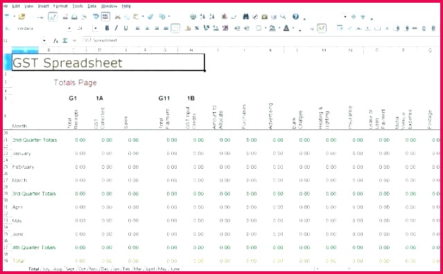Apply Currency number format icon
443x274 pixels.
pos(188,28)
